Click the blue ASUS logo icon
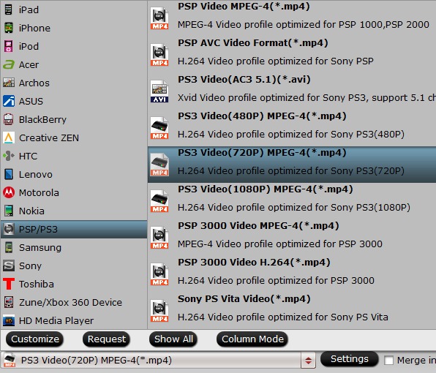 [8, 101]
